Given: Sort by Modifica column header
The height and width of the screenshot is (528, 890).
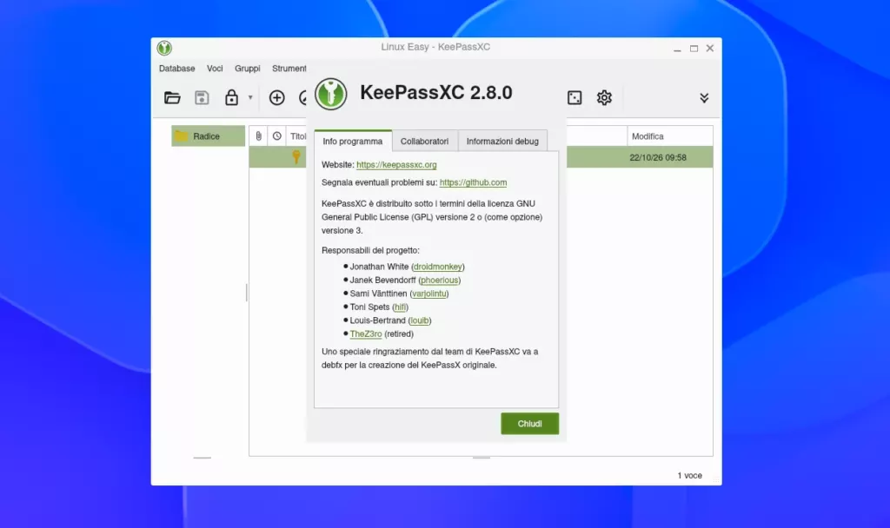Looking at the screenshot, I should tap(670, 136).
